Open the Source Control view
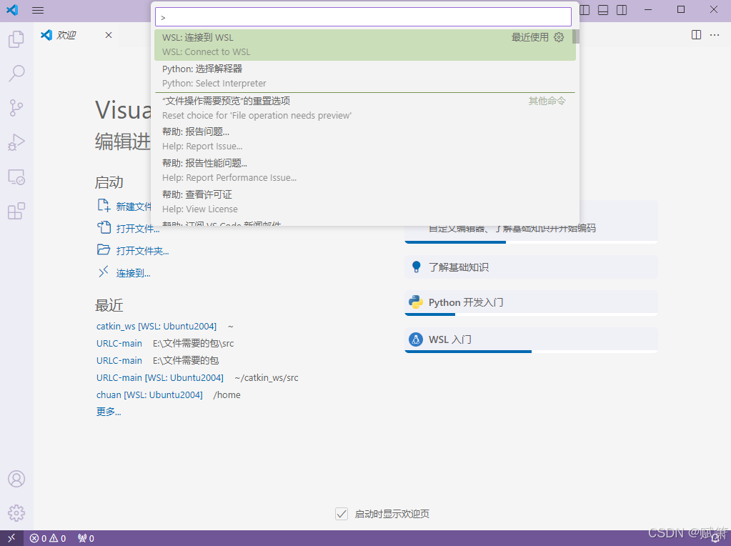The width and height of the screenshot is (731, 546). pyautogui.click(x=16, y=108)
